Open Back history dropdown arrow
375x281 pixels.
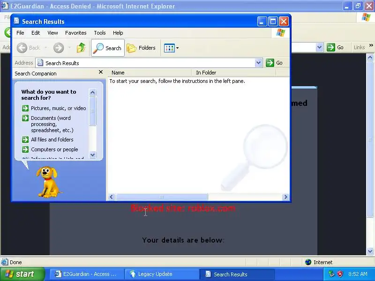[x=45, y=48]
